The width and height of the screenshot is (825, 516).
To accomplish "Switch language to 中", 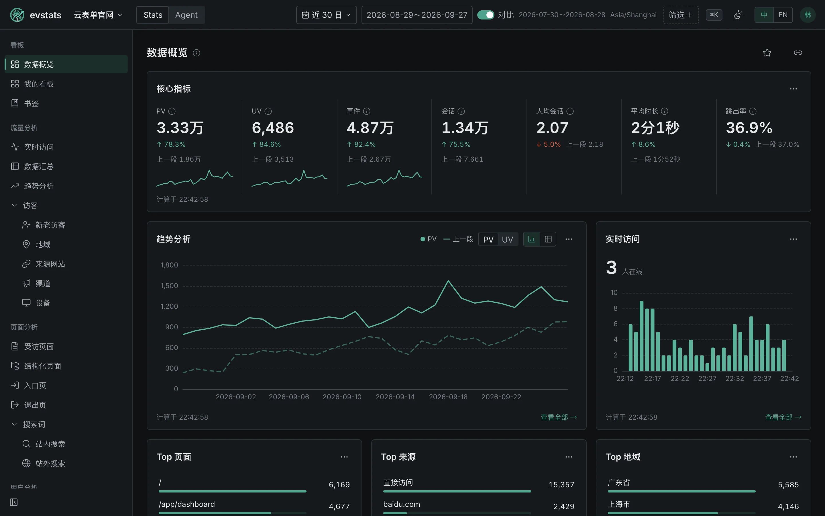I will point(764,15).
